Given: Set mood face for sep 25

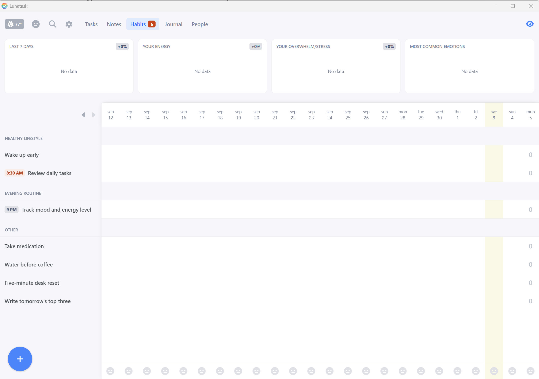Looking at the screenshot, I should coord(348,371).
